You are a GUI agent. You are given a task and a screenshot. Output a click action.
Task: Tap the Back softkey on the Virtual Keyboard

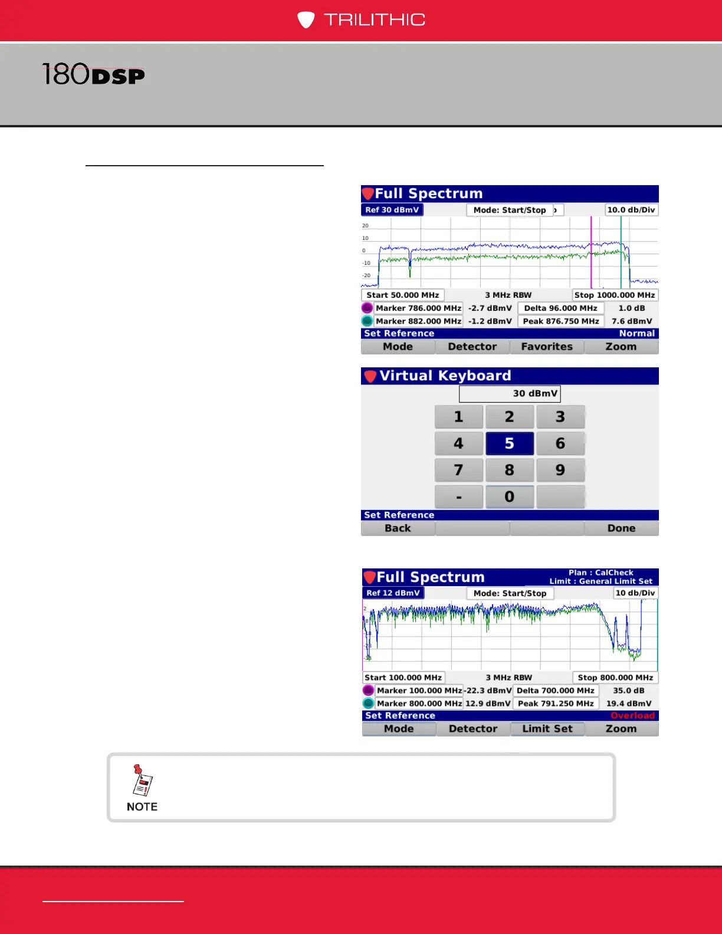click(x=398, y=528)
